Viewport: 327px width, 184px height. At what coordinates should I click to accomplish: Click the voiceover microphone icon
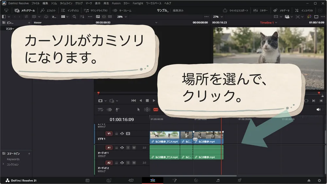pyautogui.click(x=117, y=109)
